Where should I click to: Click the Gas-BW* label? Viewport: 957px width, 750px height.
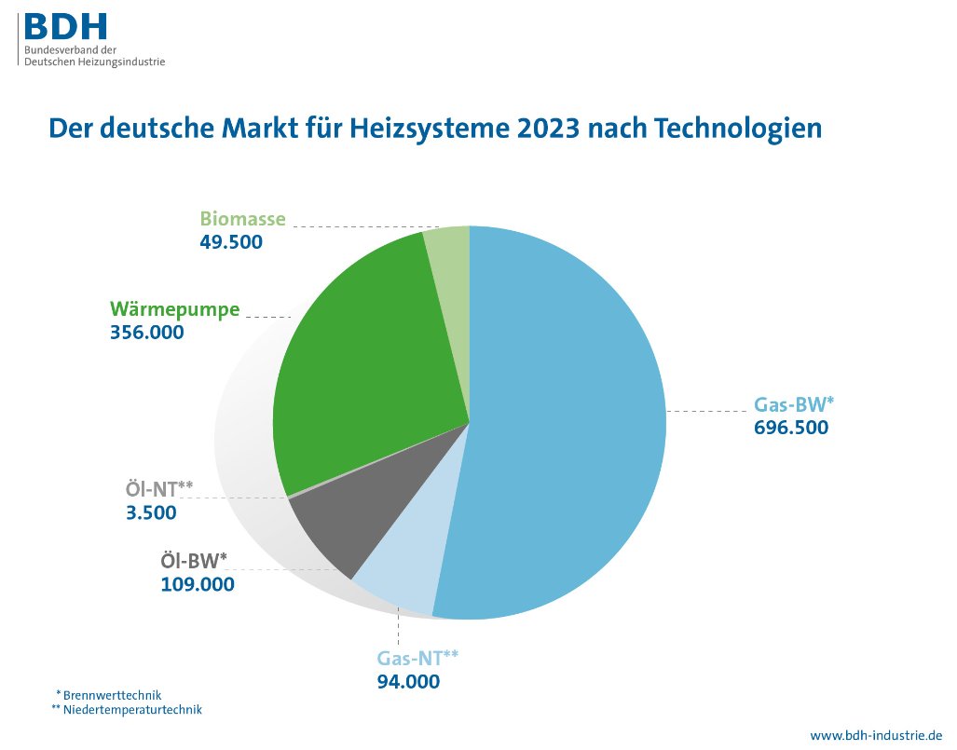click(794, 404)
